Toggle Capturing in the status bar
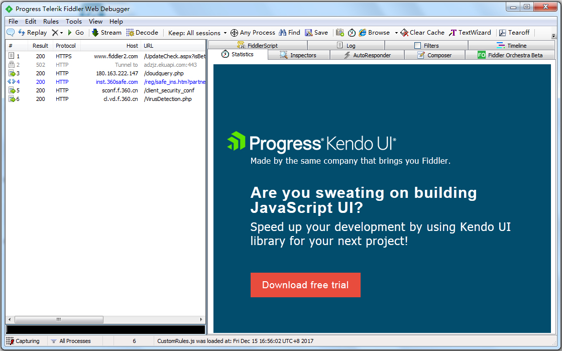 coord(23,341)
